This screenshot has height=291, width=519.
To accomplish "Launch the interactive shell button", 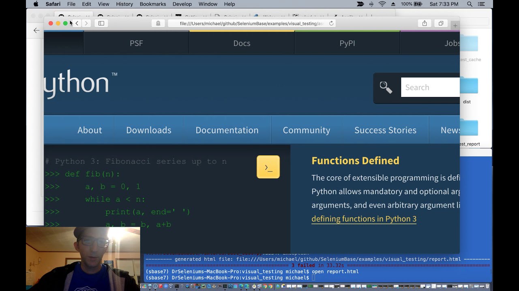I will tap(268, 167).
